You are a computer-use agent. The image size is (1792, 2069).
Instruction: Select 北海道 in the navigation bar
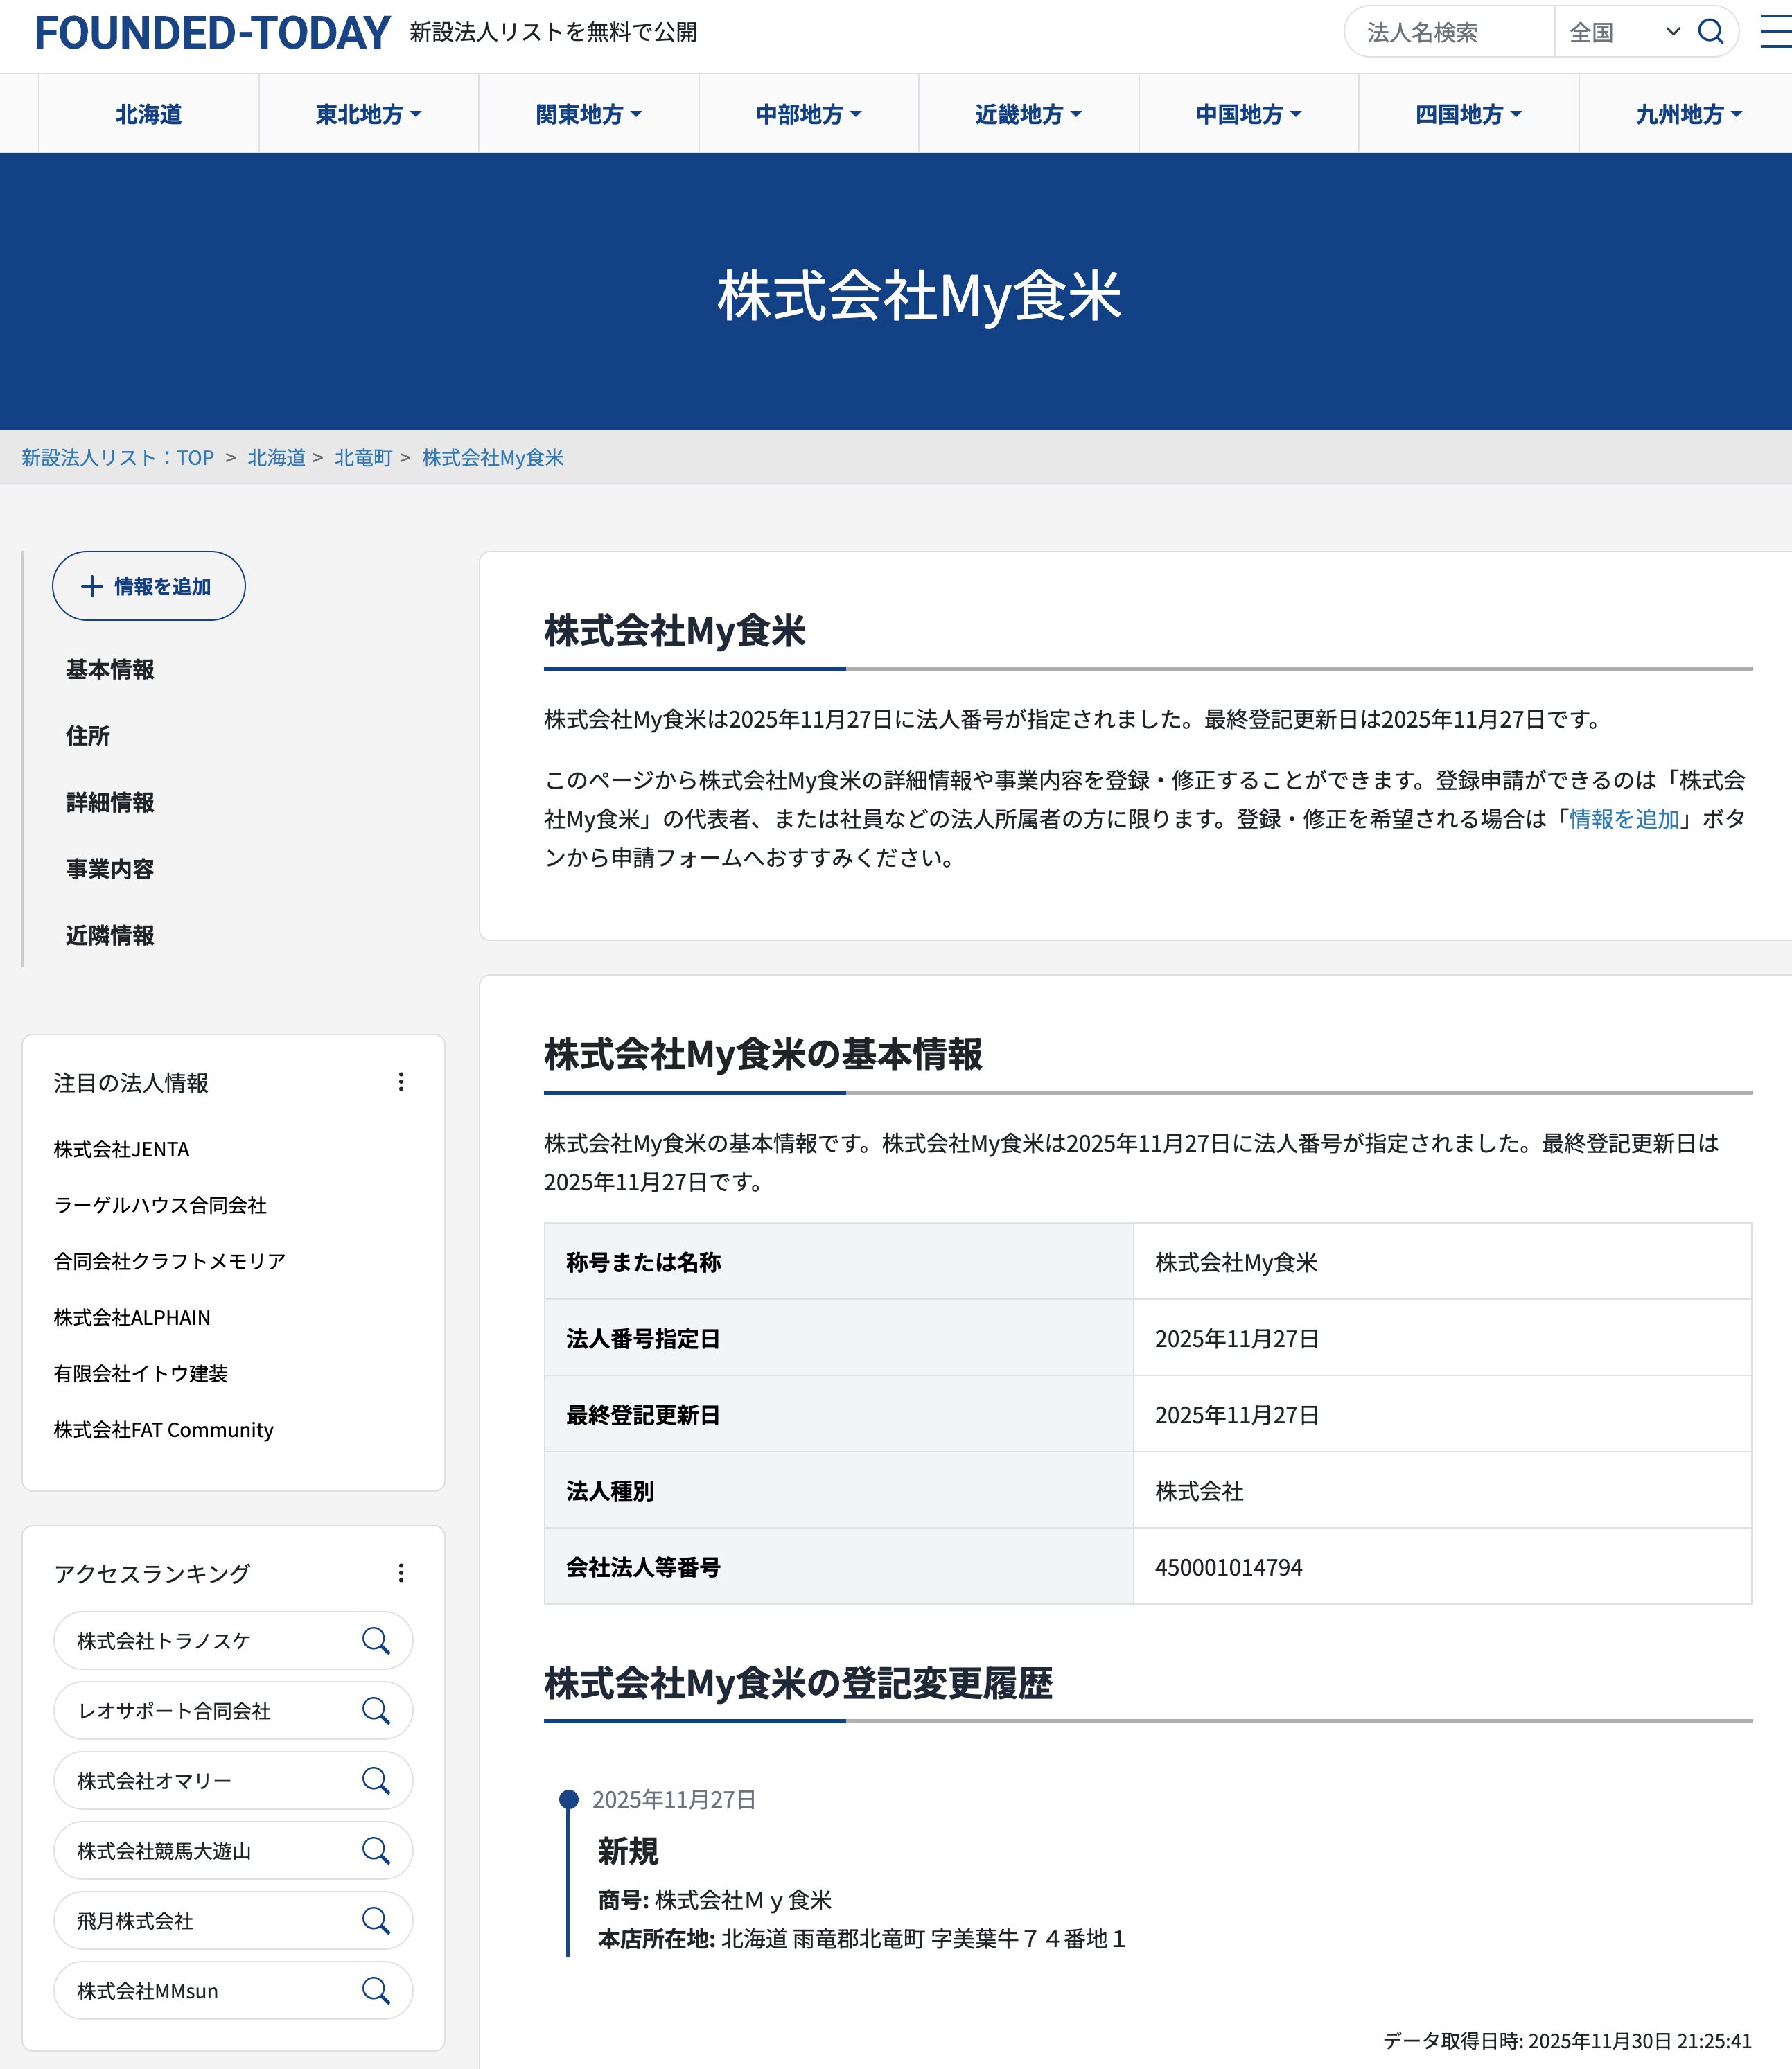click(149, 113)
